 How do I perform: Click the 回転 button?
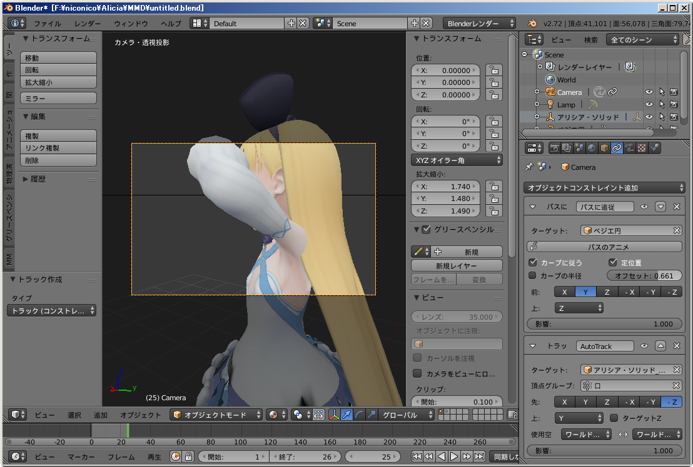[x=58, y=70]
